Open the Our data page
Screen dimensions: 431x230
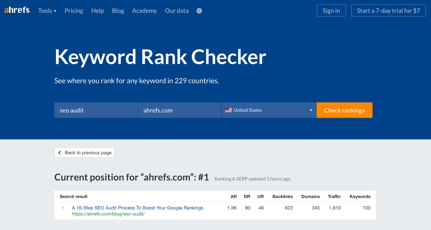(x=177, y=11)
